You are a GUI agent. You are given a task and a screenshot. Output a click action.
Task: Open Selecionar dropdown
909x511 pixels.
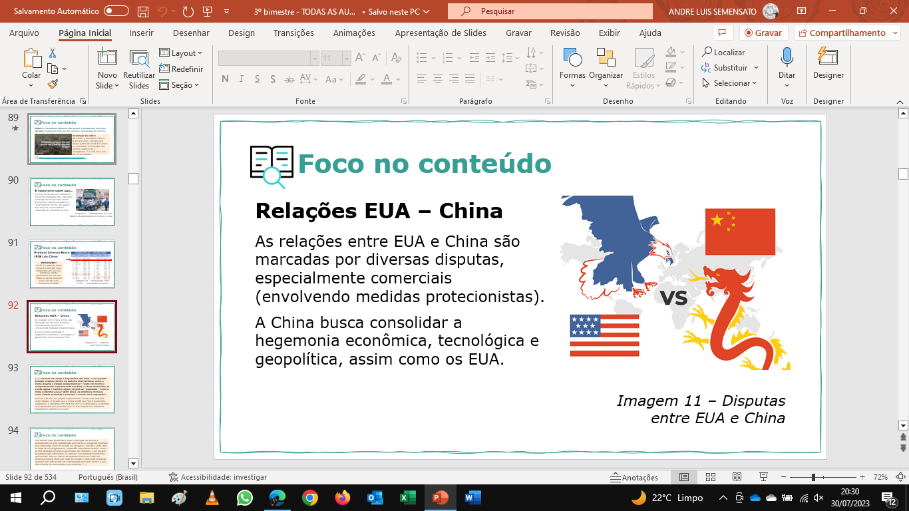730,83
